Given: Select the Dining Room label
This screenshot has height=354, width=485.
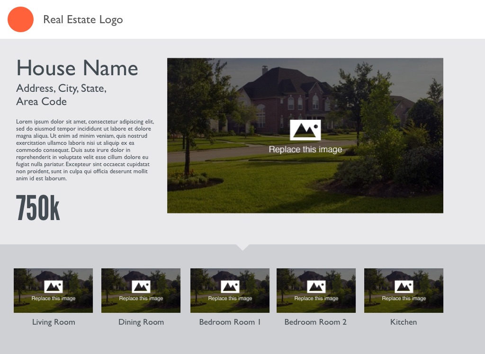Looking at the screenshot, I should coord(141,322).
